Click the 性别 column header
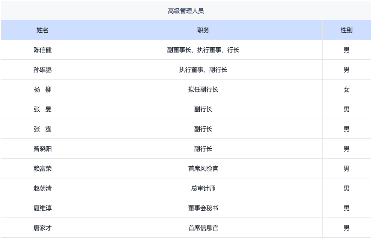The width and height of the screenshot is (372, 239). [346, 30]
